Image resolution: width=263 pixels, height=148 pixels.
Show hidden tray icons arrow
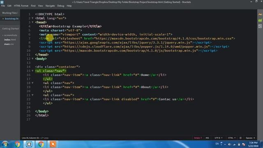(x=225, y=144)
